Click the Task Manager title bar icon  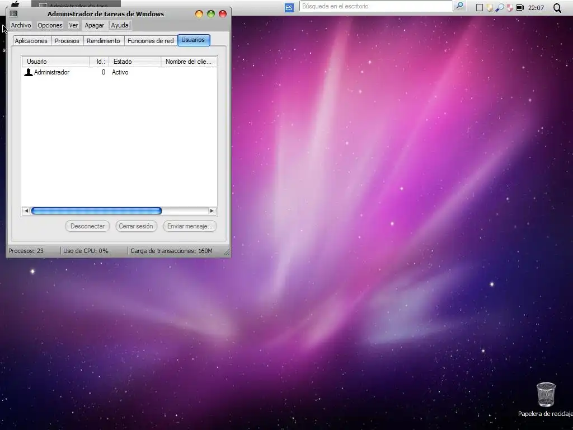(13, 14)
